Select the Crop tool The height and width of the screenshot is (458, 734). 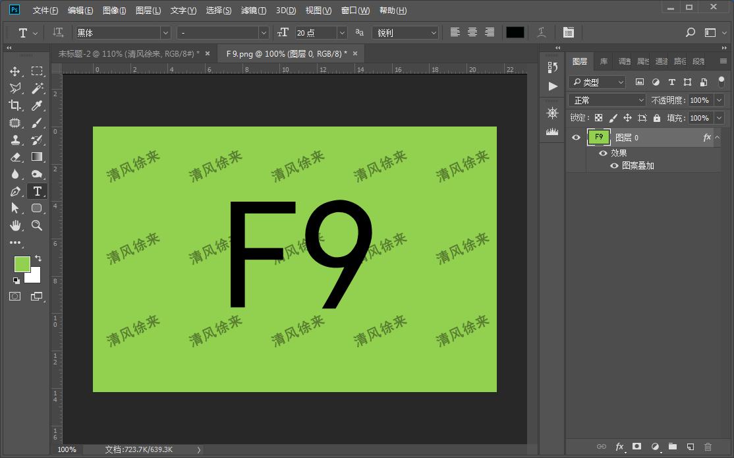click(14, 105)
